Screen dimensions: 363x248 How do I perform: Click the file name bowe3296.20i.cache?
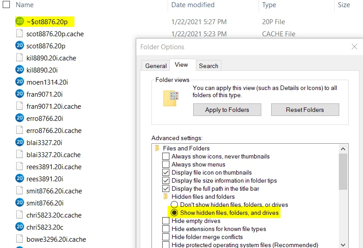(x=56, y=239)
